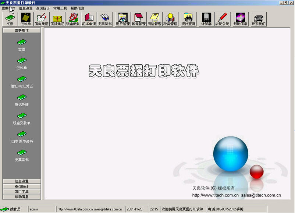Open 用途管理 purpose management
This screenshot has height=213, width=295.
[154, 19]
